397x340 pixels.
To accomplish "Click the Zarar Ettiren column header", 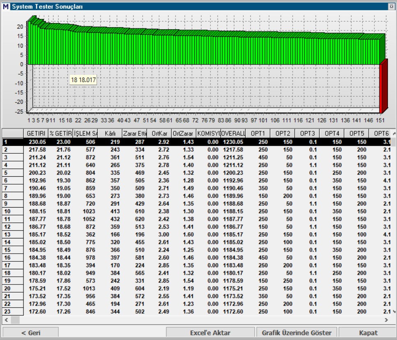I will tap(135, 134).
